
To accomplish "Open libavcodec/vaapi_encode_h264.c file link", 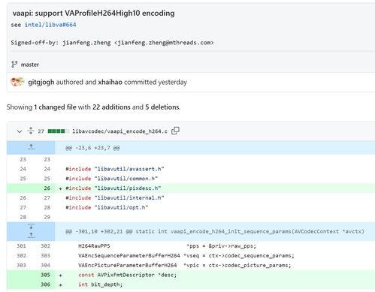I will coord(119,131).
